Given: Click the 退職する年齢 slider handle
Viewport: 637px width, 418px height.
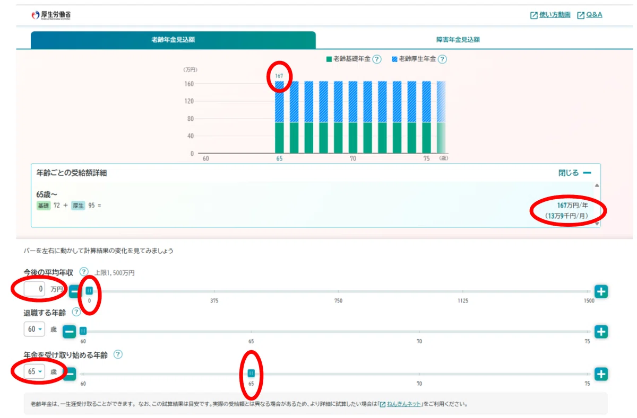Looking at the screenshot, I should [83, 331].
